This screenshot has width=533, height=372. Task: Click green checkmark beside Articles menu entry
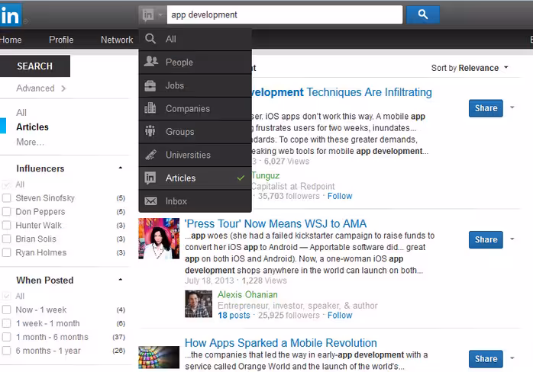(x=241, y=178)
